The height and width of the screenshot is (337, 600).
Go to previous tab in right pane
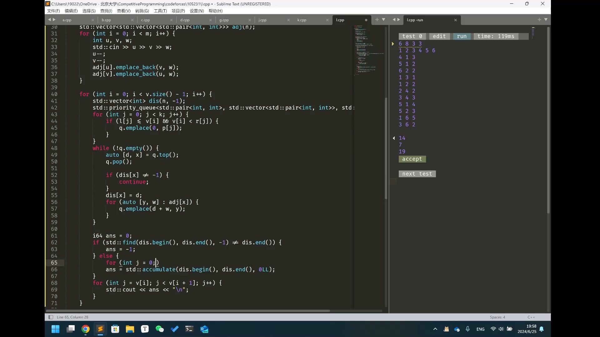pos(394,20)
